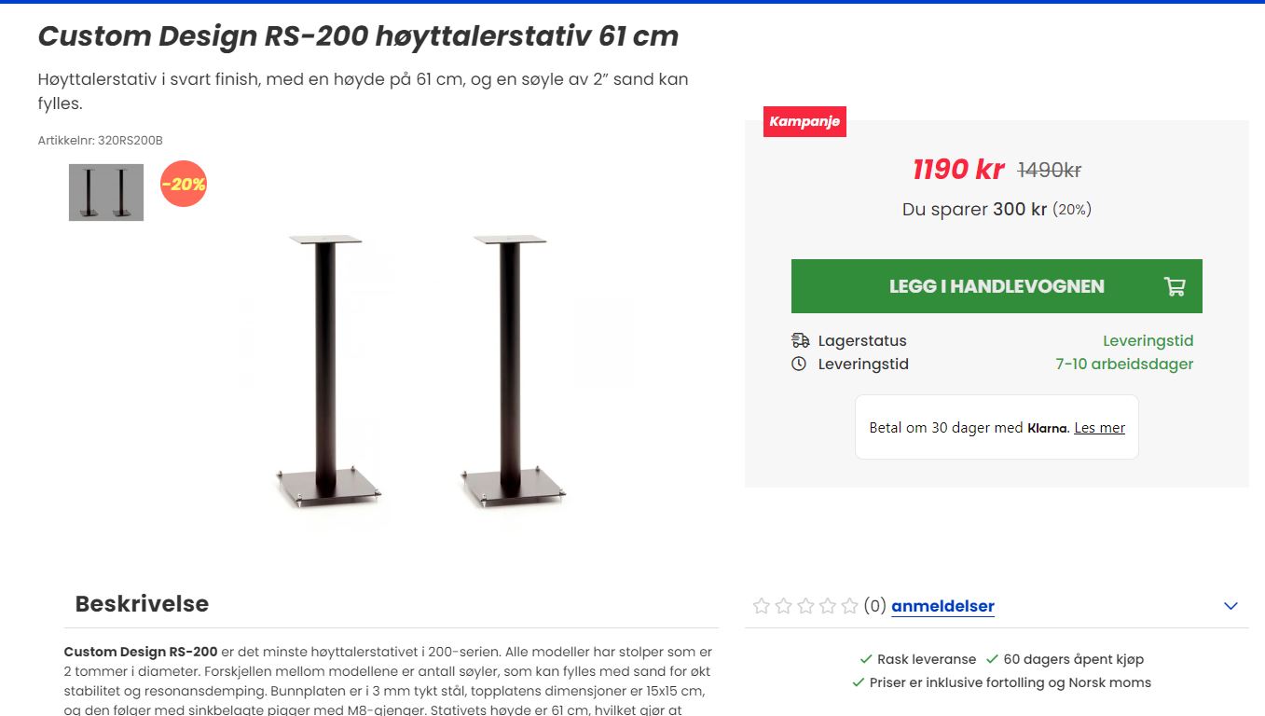Click the green 7-10 arbeidsdager delivery text
1265x716 pixels.
tap(1124, 364)
